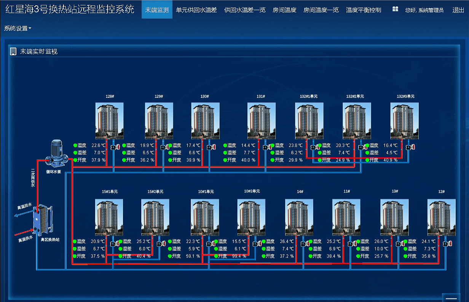469x302 pixels.
Task: Expand the 系统设置 dropdown menu
Action: 18,28
